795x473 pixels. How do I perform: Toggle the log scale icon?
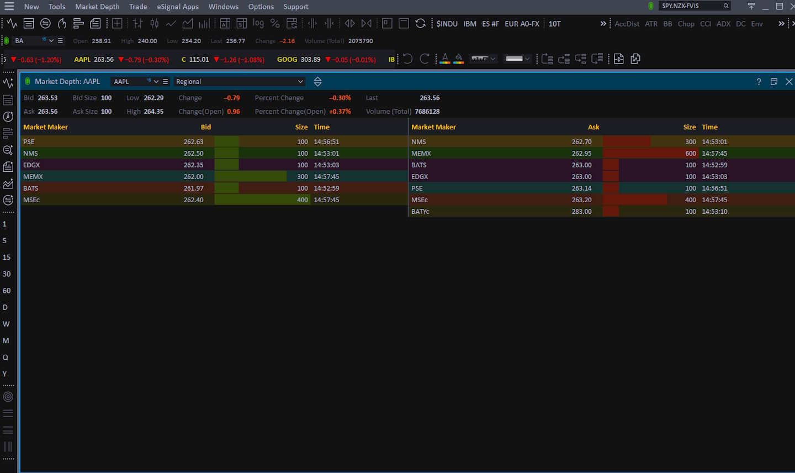point(258,24)
